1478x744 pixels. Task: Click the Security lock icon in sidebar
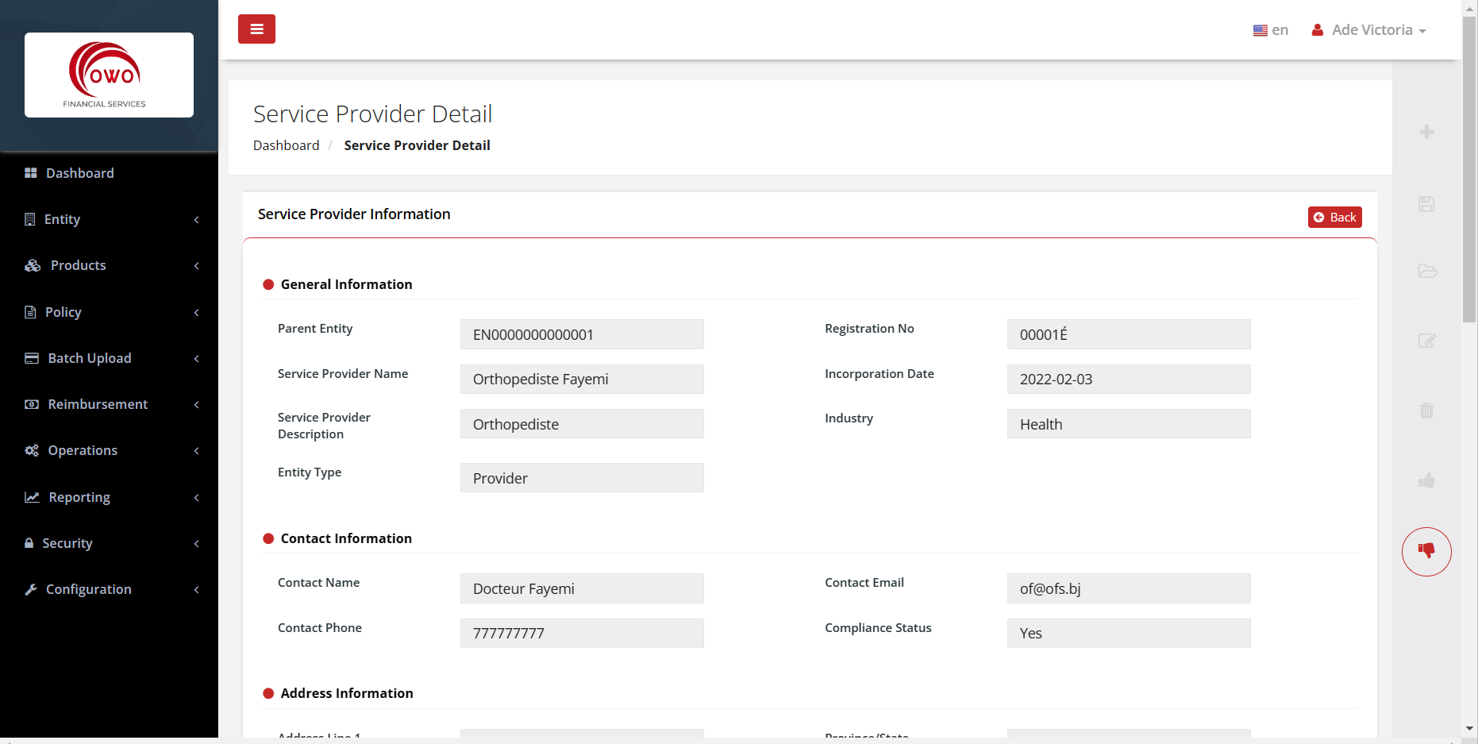click(29, 543)
